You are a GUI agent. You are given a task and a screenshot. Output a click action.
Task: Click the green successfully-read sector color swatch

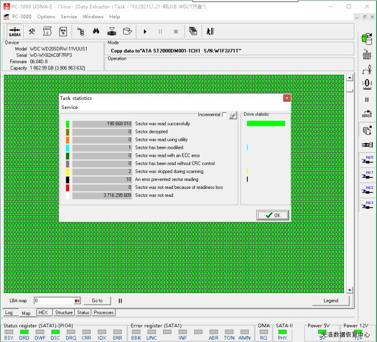tap(68, 124)
